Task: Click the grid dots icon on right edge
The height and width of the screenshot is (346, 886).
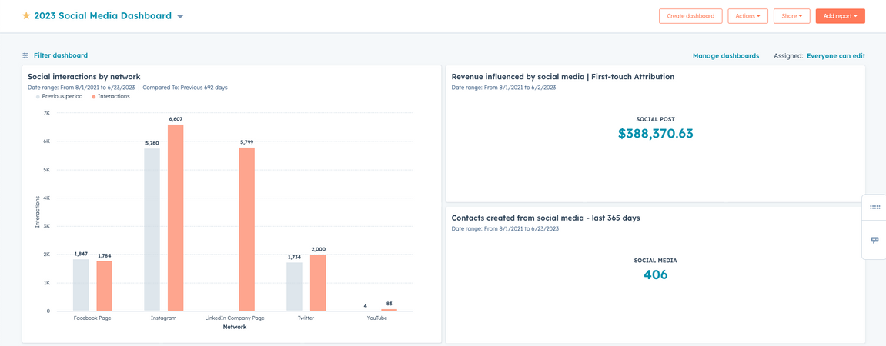Action: (874, 208)
